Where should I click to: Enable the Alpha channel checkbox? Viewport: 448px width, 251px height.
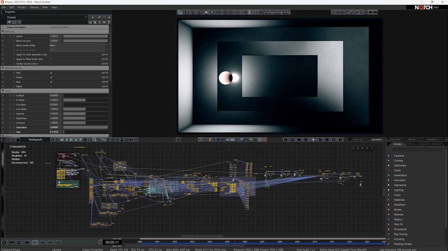[x=51, y=86]
